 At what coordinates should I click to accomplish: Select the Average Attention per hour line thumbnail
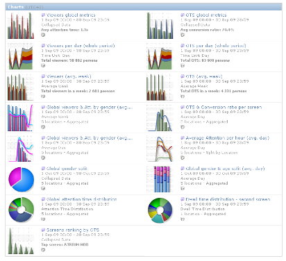[160, 149]
